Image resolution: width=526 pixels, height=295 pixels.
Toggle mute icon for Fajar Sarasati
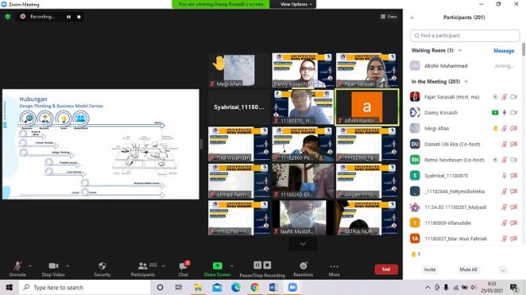coord(504,97)
